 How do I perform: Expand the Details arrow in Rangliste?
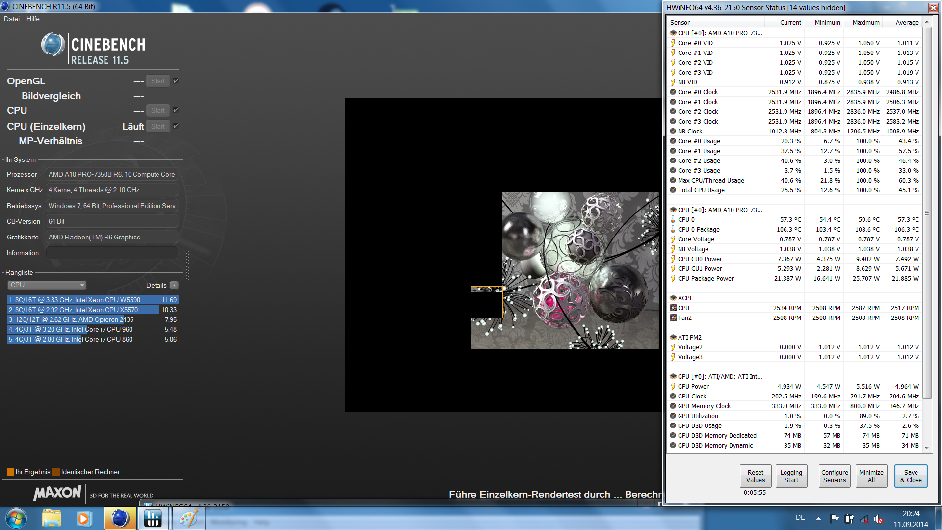coord(174,285)
